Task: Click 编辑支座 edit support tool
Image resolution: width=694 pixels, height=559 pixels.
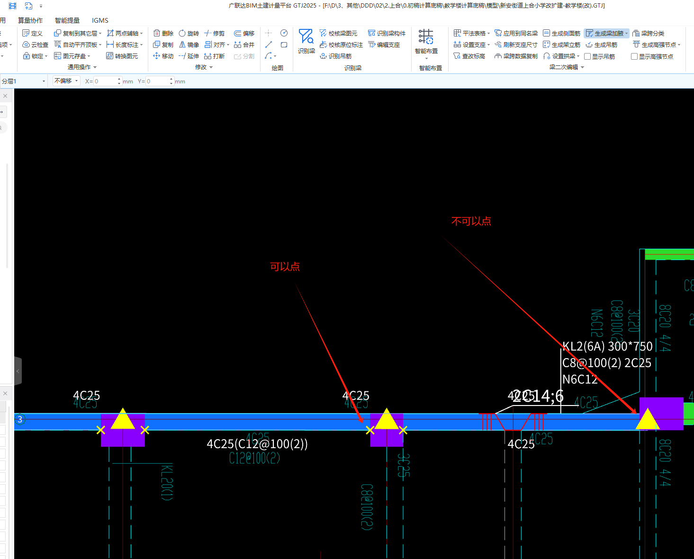Action: pos(384,45)
